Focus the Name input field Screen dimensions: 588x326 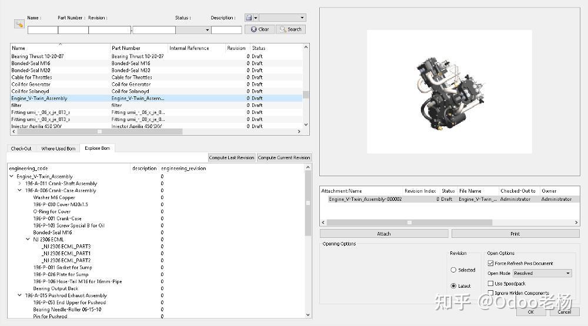click(43, 30)
